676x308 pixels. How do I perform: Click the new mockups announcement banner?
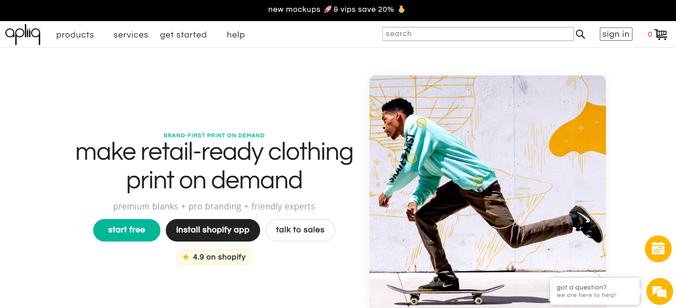click(x=337, y=10)
